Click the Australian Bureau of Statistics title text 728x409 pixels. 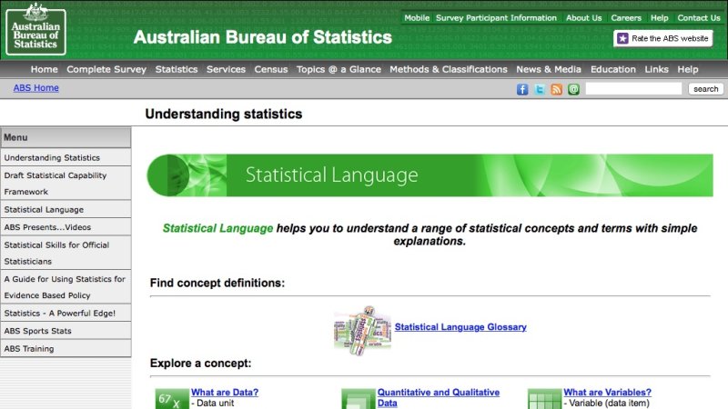(x=262, y=37)
